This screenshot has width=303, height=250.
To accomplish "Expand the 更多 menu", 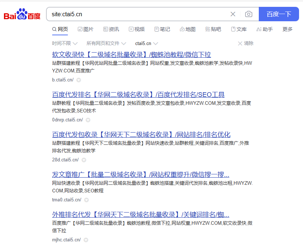I will tap(287, 29).
